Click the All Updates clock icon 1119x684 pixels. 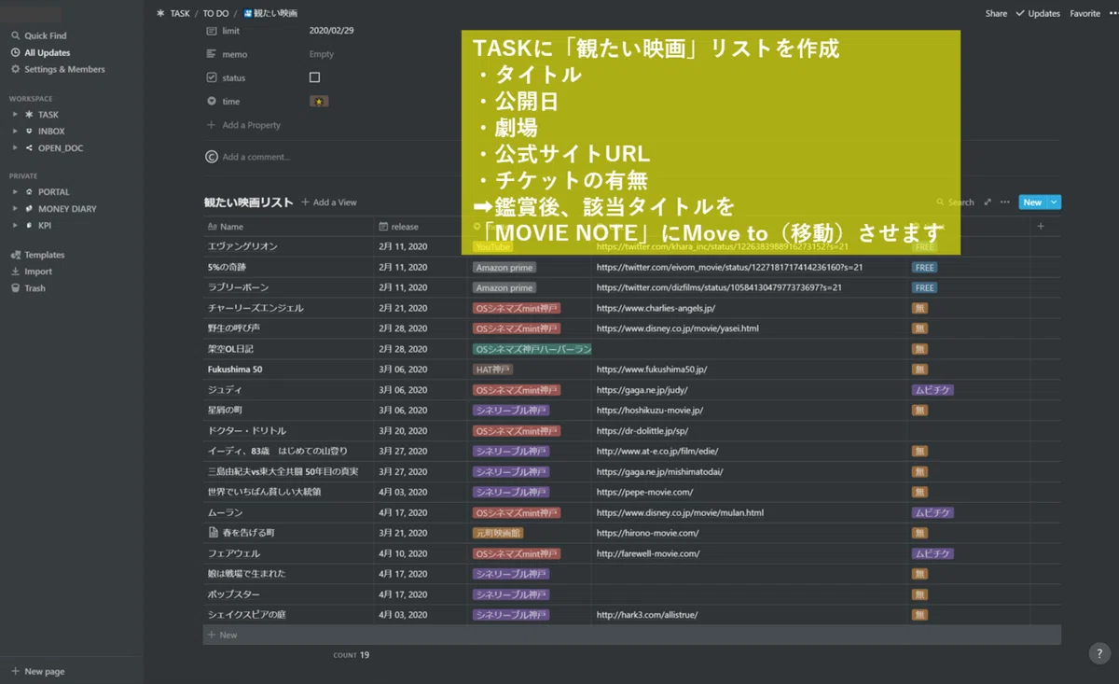16,52
